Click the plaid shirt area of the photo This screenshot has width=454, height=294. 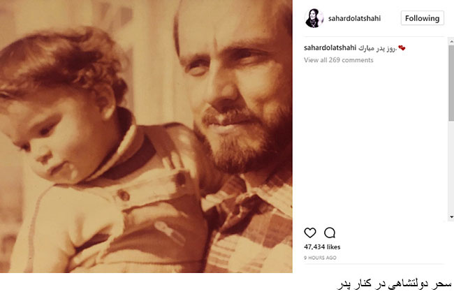coord(252,226)
